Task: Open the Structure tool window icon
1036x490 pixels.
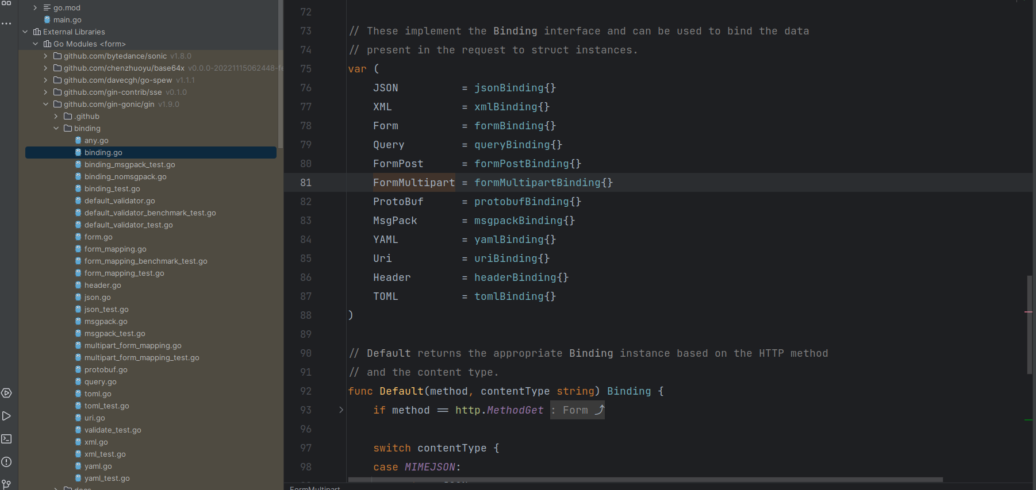Action: pyautogui.click(x=6, y=3)
